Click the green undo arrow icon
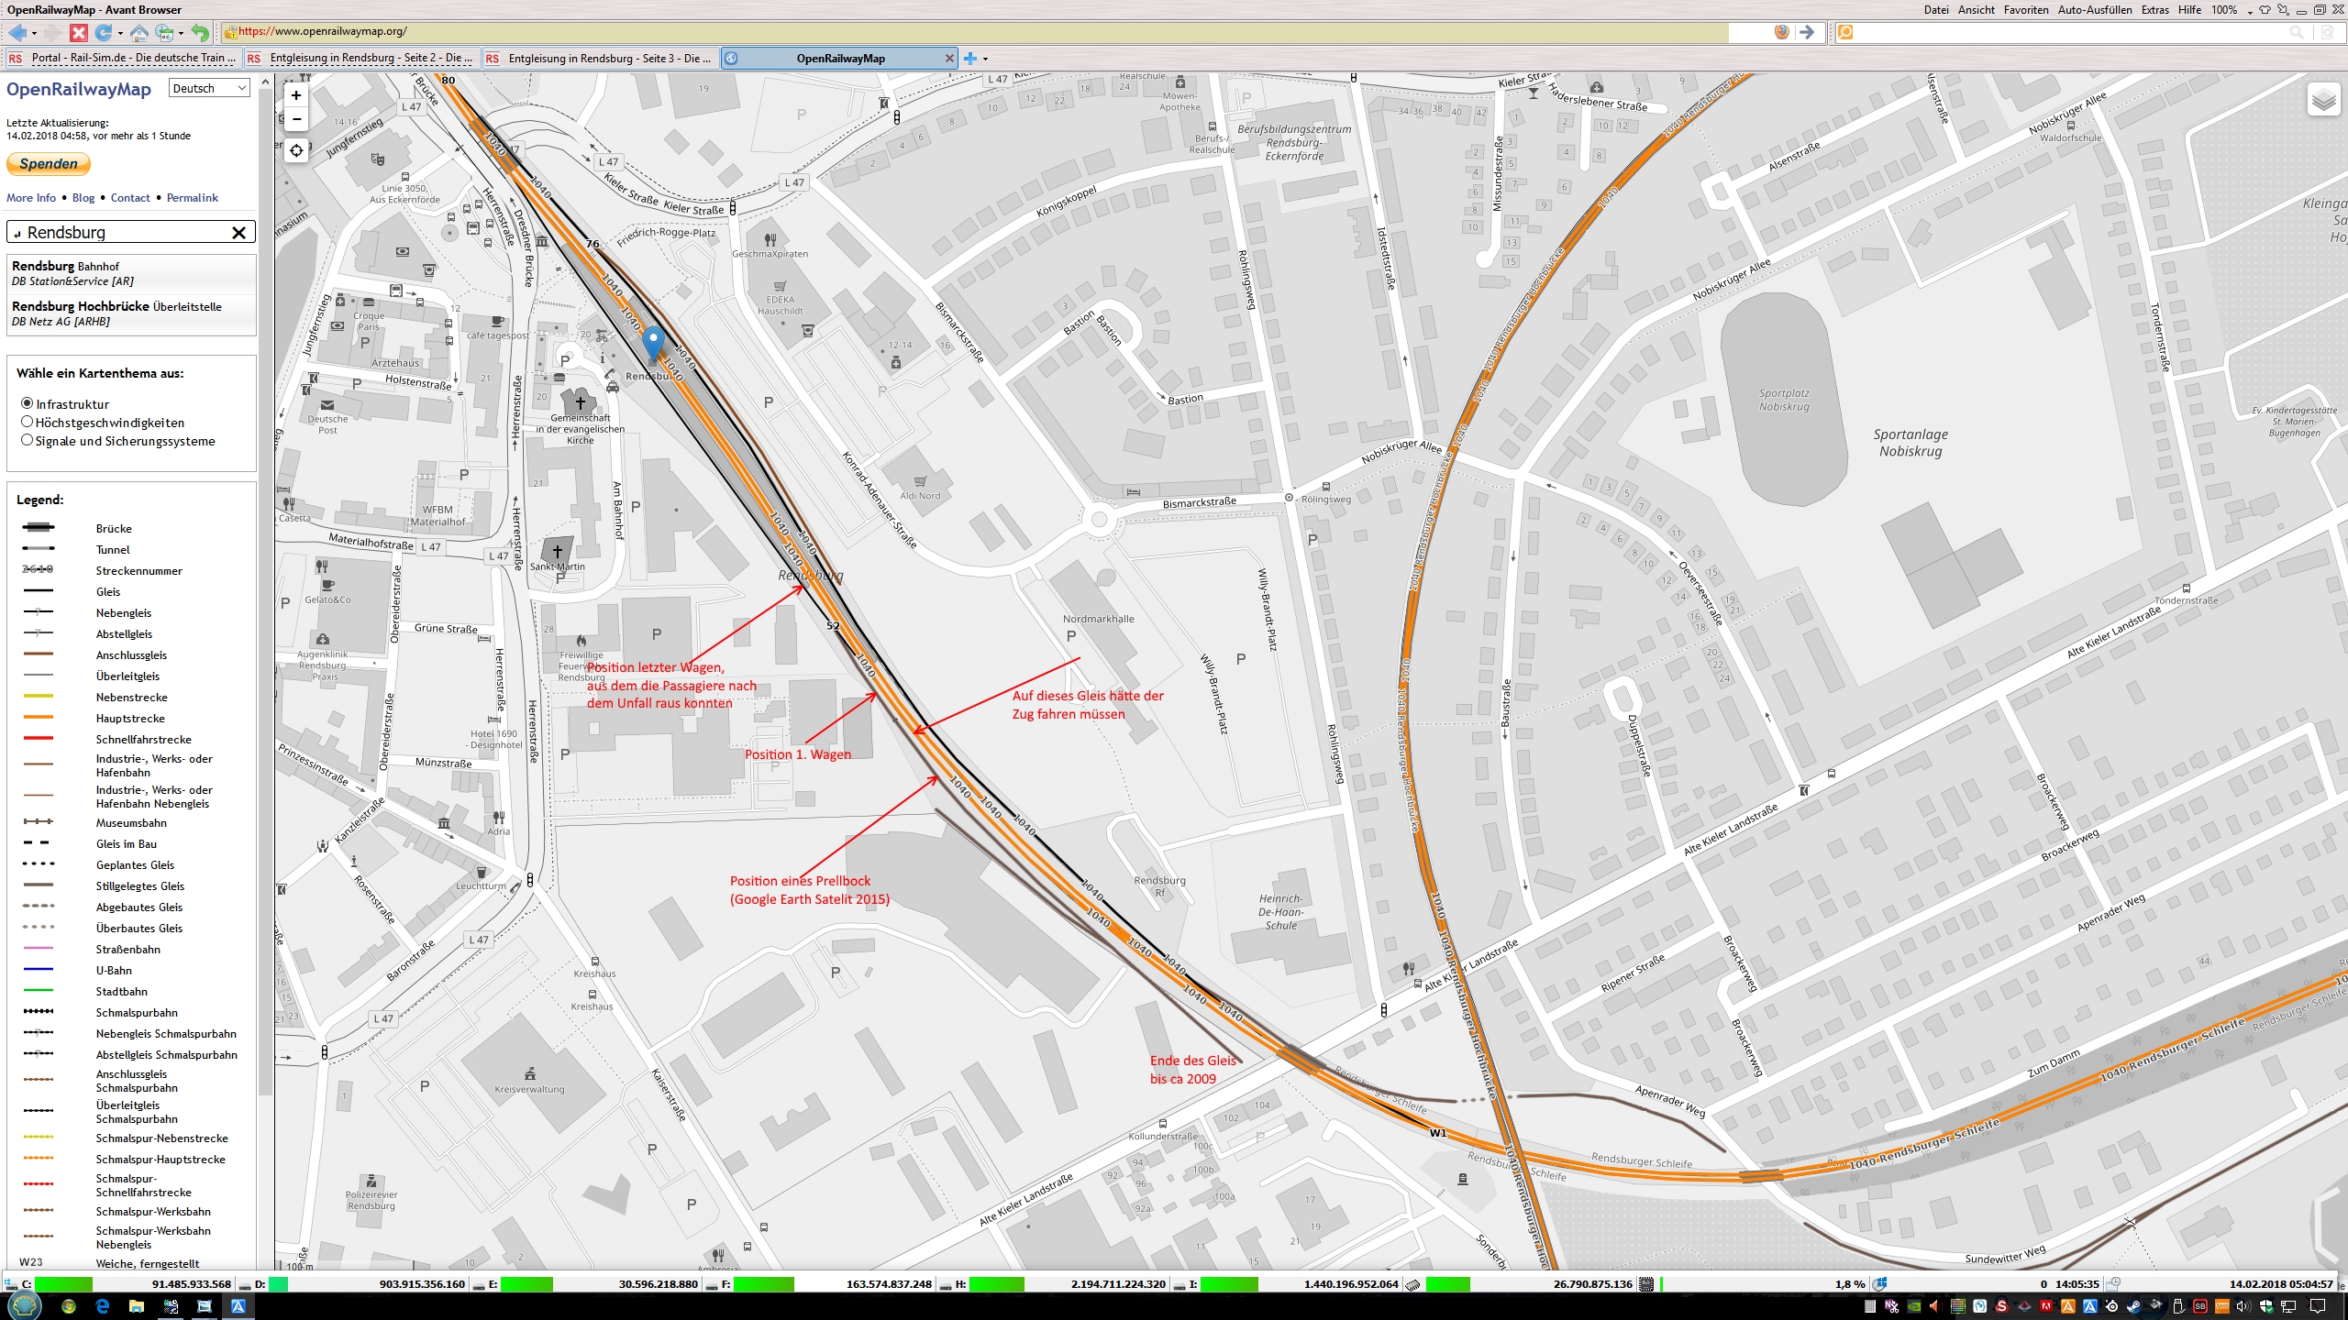The width and height of the screenshot is (2348, 1320). 200,33
